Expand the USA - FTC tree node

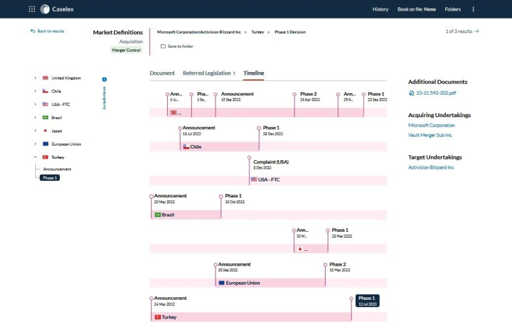pyautogui.click(x=36, y=104)
